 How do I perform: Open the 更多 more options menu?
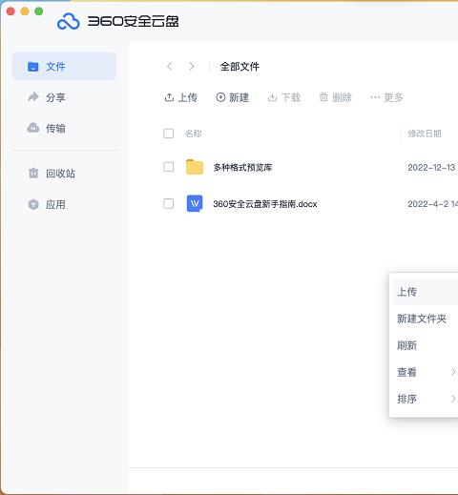[x=386, y=97]
